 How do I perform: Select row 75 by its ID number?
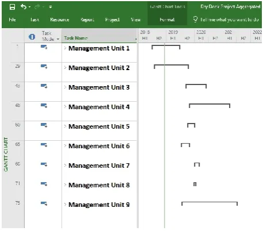tap(18, 203)
